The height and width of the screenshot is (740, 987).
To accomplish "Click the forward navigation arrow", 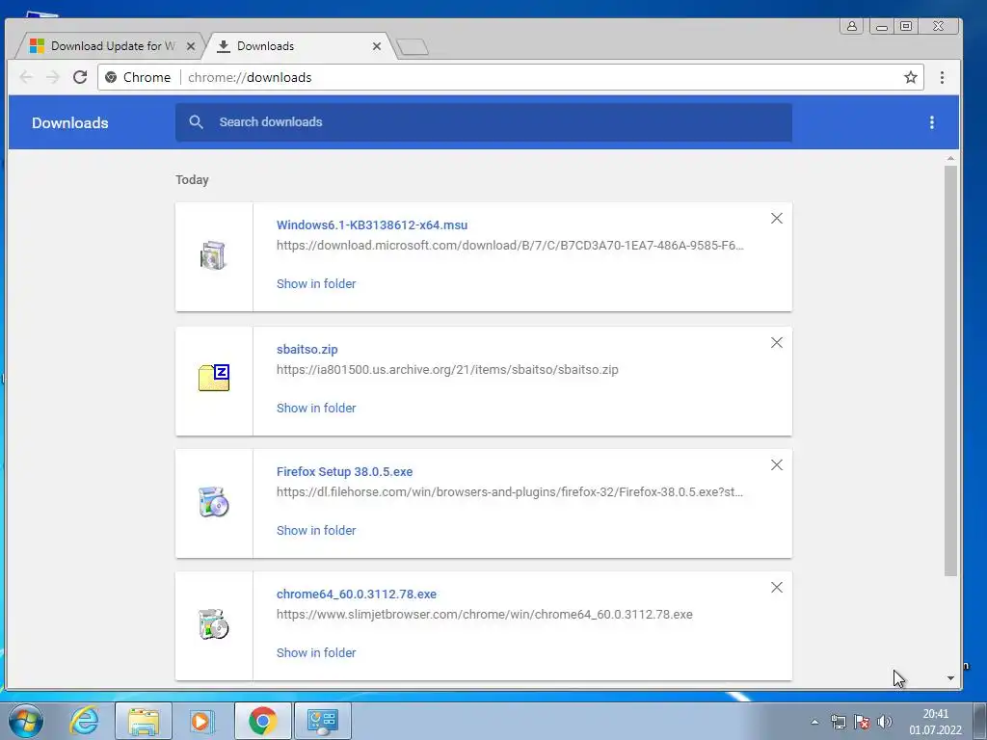I will (53, 77).
